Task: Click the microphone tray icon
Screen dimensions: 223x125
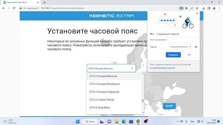Action: point(186,122)
